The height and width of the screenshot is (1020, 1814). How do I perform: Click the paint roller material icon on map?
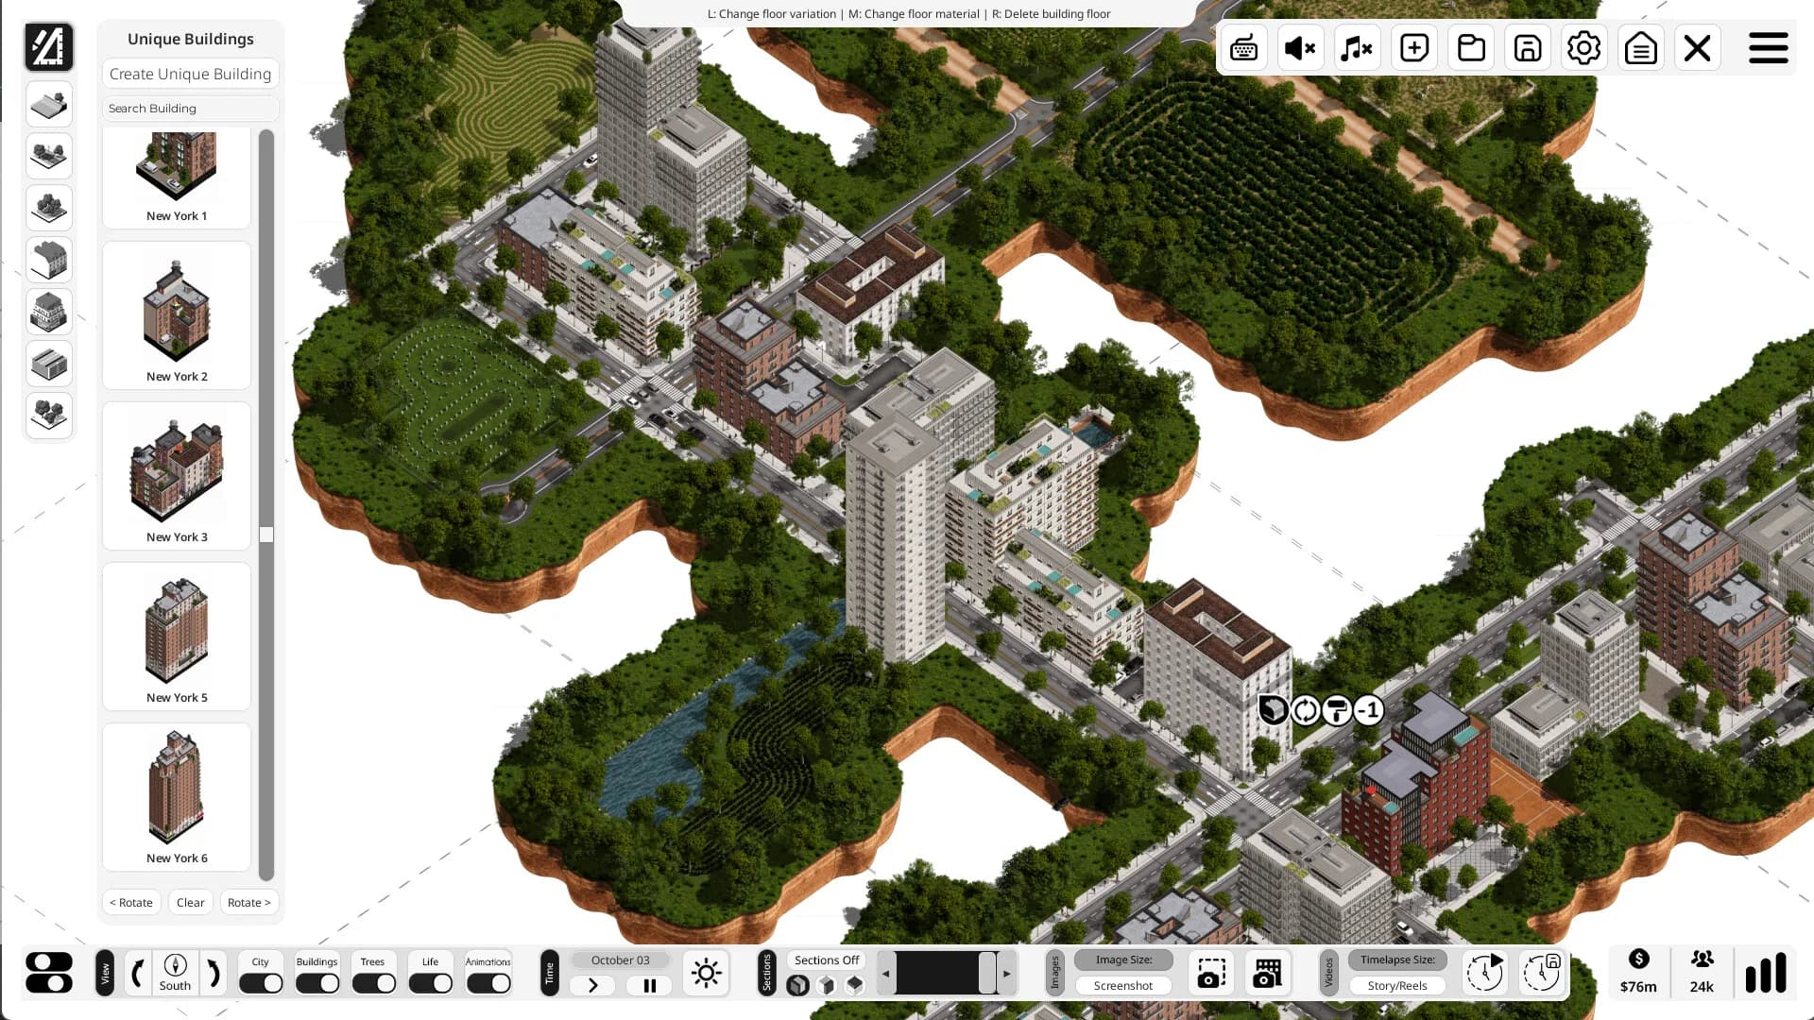coord(1337,710)
